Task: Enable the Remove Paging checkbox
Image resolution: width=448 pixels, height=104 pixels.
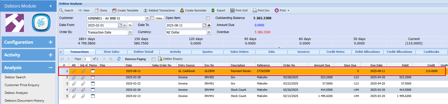Action: [x=153, y=59]
